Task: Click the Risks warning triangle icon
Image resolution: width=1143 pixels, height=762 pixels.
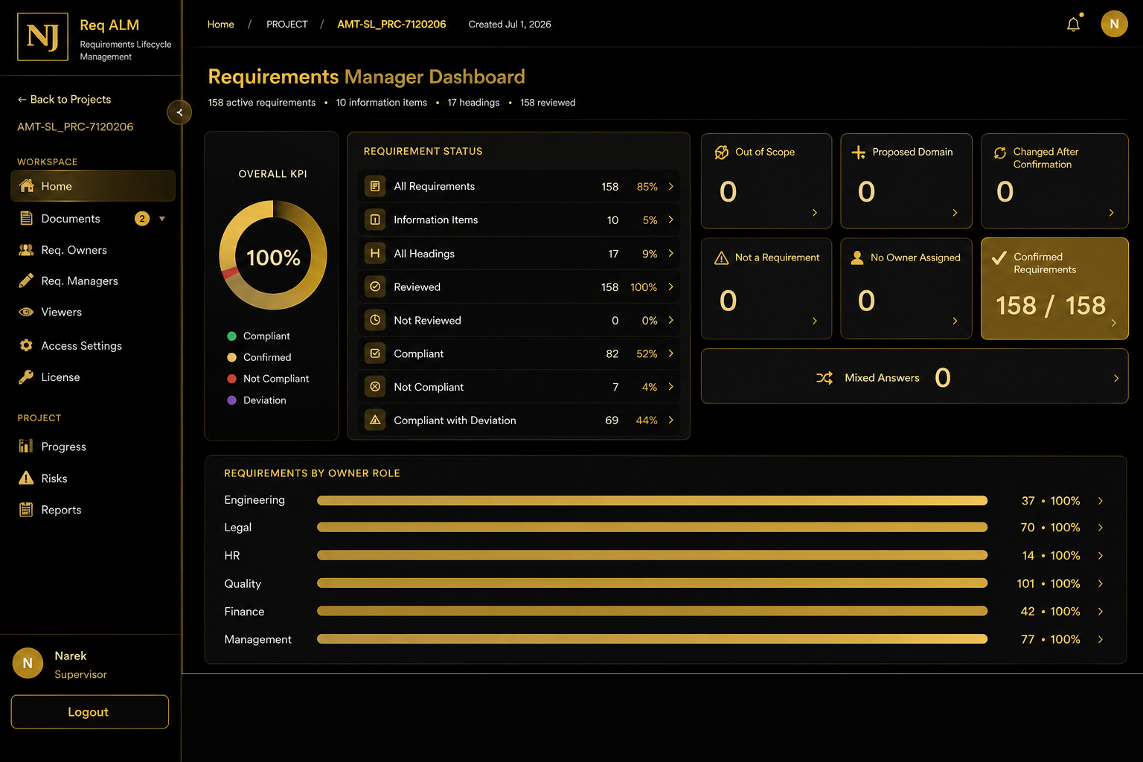Action: tap(26, 478)
